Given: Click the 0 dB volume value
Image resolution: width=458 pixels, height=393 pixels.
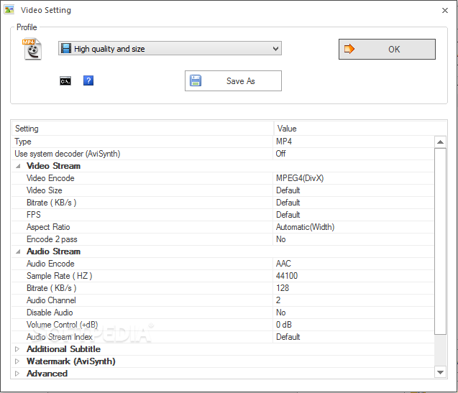Looking at the screenshot, I should pos(283,325).
